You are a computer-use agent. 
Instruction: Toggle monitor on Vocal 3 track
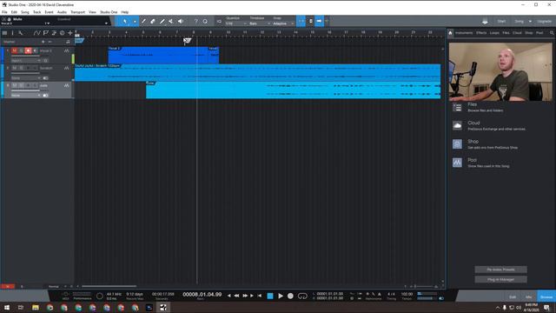(x=35, y=50)
